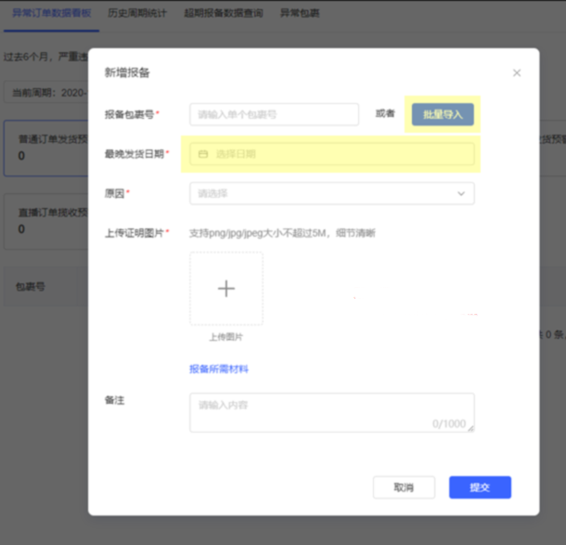
Task: Click the 包裹号 table column header
Action: pos(31,287)
